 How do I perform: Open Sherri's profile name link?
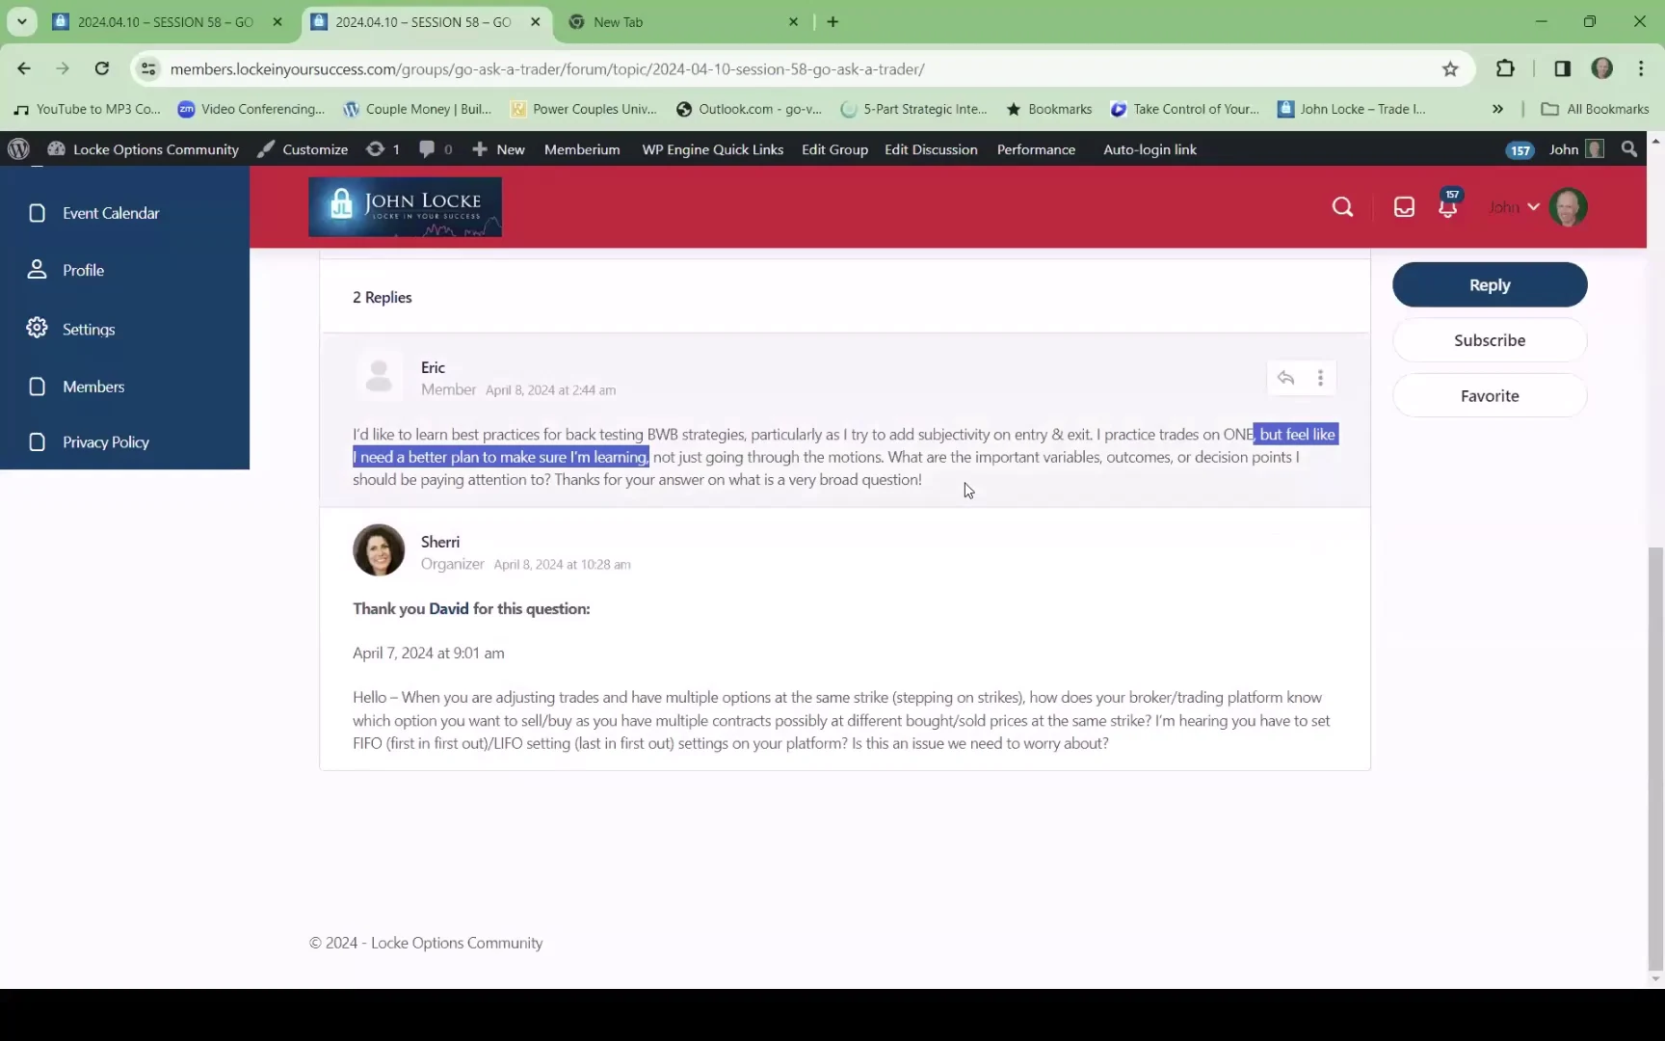pyautogui.click(x=440, y=542)
